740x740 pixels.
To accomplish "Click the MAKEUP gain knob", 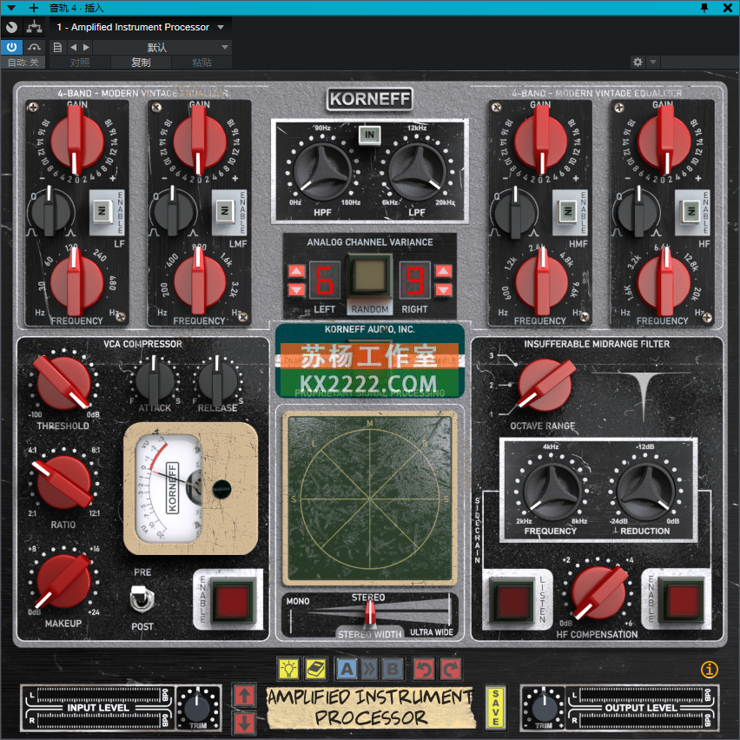I will (x=63, y=581).
